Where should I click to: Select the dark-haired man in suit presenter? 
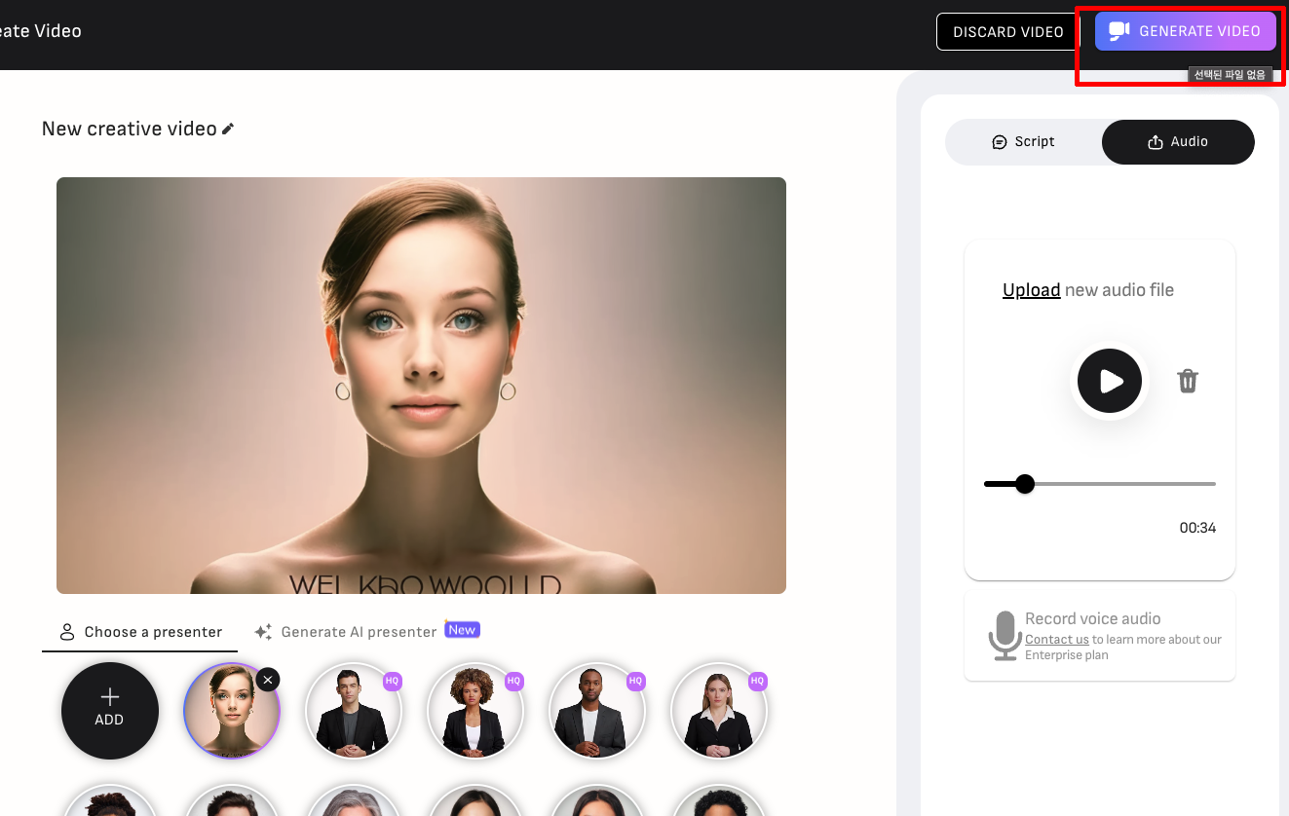coord(354,712)
